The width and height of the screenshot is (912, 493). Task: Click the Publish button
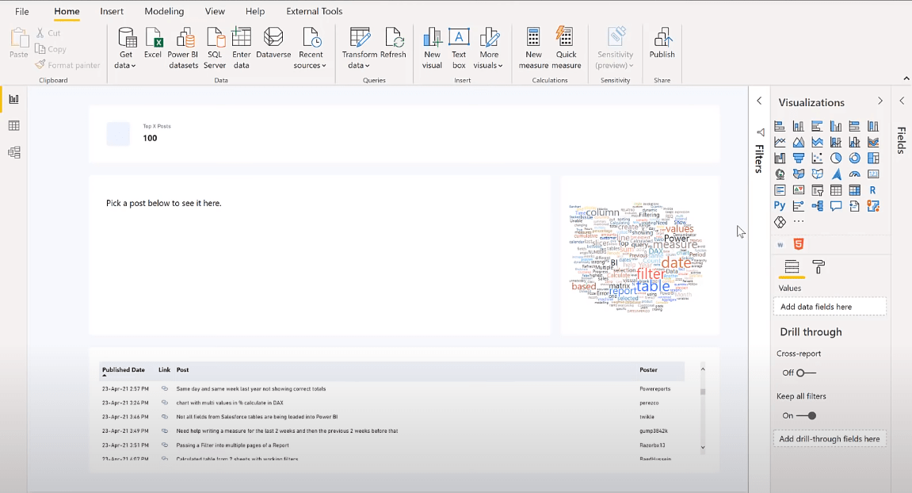coord(662,44)
